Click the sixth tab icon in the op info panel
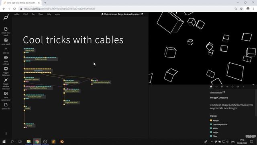The image size is (257, 145). click(238, 87)
